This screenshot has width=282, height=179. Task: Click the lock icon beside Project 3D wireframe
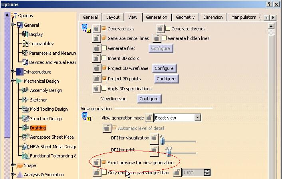coord(96,68)
